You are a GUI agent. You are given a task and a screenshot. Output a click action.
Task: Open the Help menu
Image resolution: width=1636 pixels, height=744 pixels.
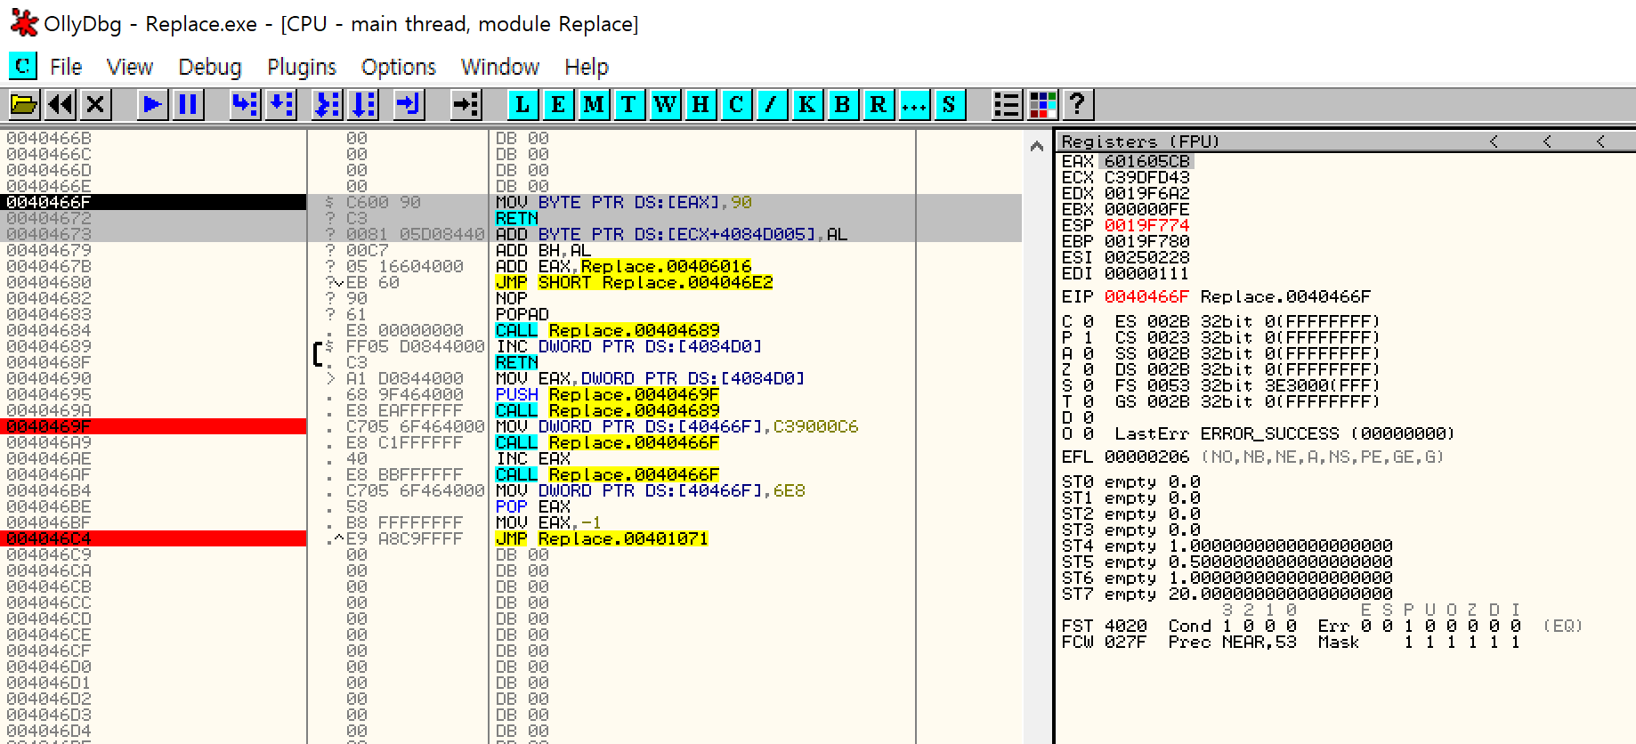pos(587,67)
